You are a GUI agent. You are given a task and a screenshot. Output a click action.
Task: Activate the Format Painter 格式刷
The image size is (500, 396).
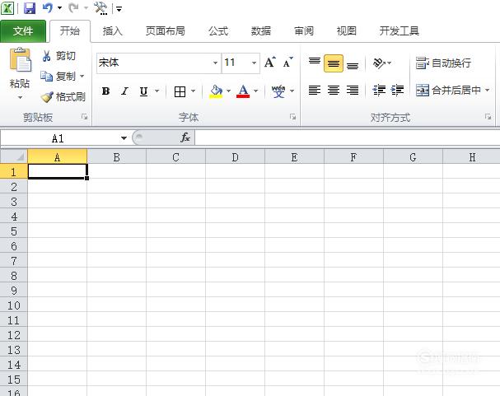click(x=63, y=96)
